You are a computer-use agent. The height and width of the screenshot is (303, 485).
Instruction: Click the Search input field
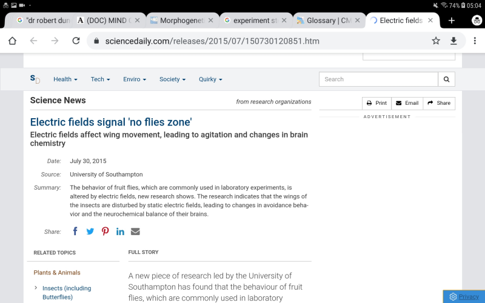coord(378,79)
